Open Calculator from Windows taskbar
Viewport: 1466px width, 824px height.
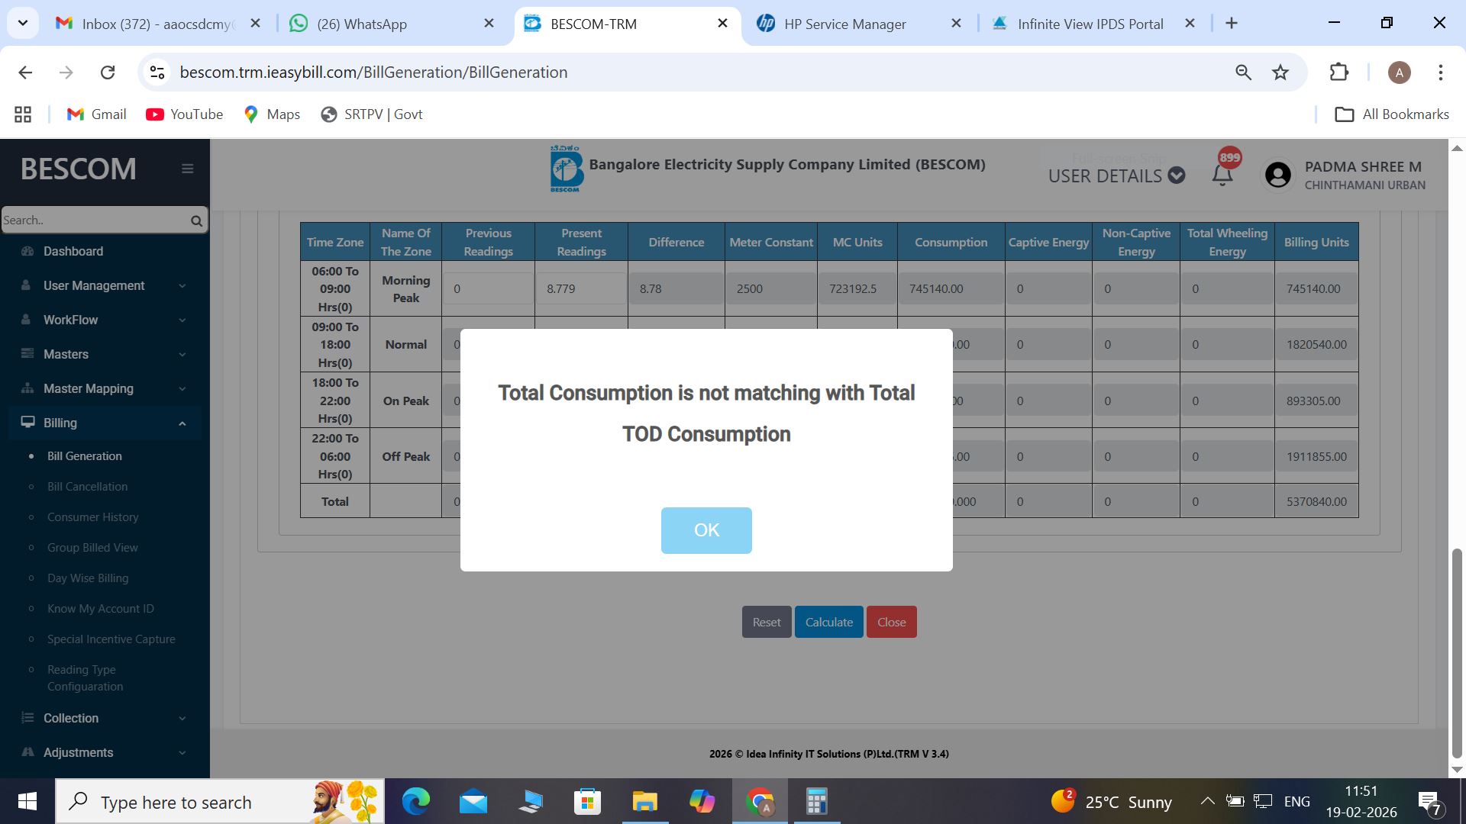(816, 802)
